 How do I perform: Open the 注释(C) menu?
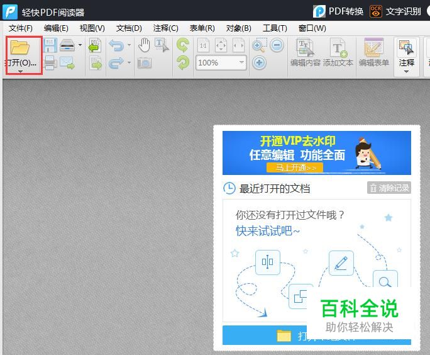pos(165,28)
